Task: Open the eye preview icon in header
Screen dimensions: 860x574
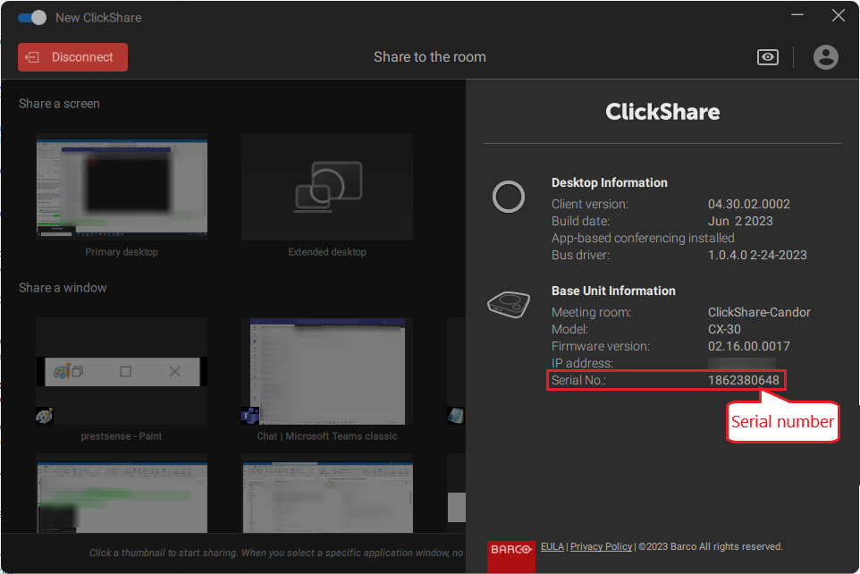Action: (767, 57)
